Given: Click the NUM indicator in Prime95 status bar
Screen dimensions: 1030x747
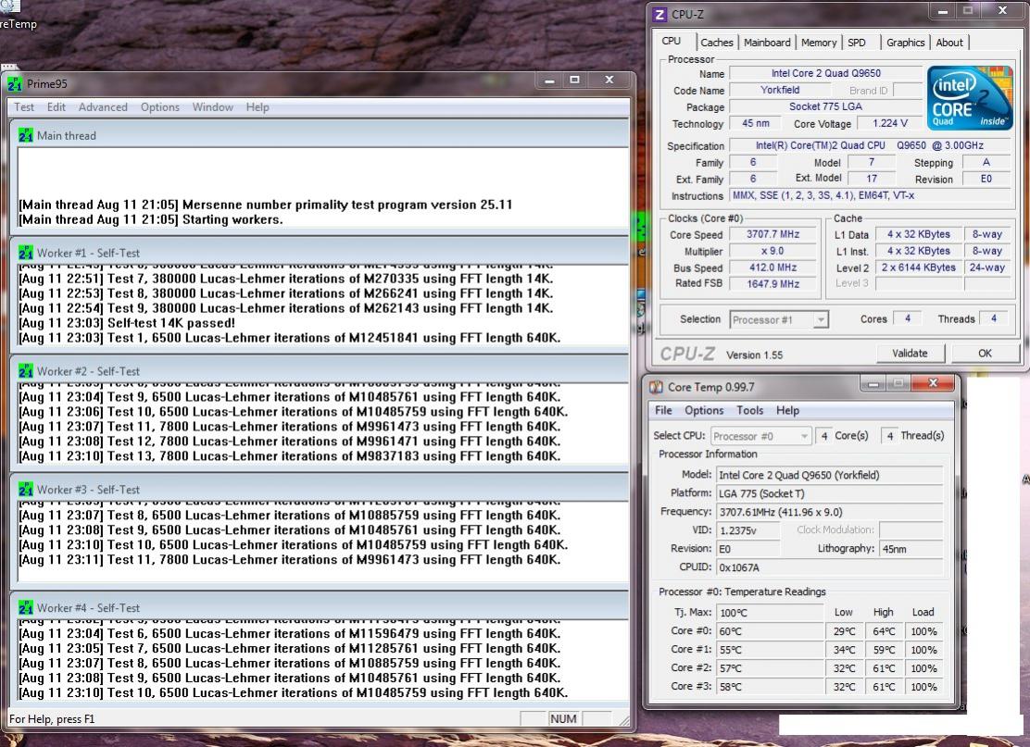Looking at the screenshot, I should point(563,719).
